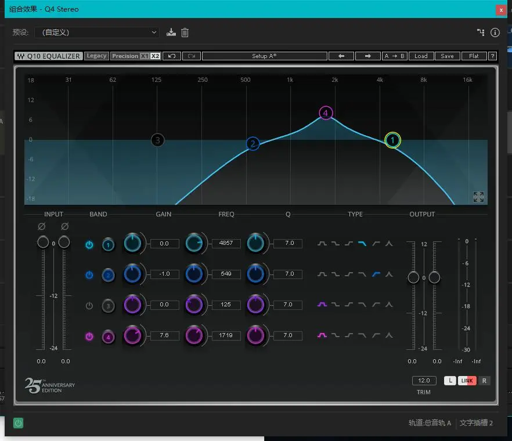
Task: Click band 4 number button
Action: 108,337
